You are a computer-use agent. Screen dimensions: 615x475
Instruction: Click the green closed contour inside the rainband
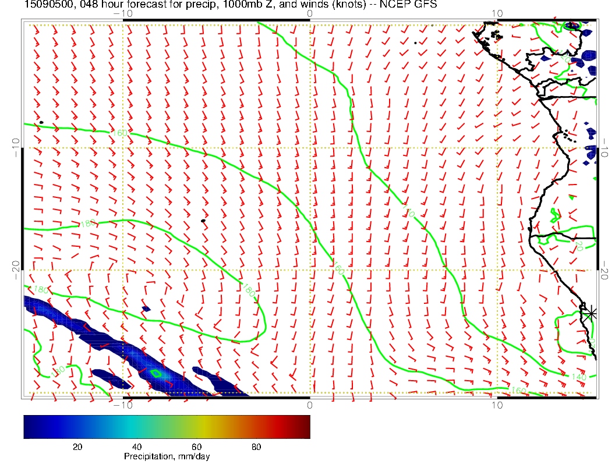(155, 373)
